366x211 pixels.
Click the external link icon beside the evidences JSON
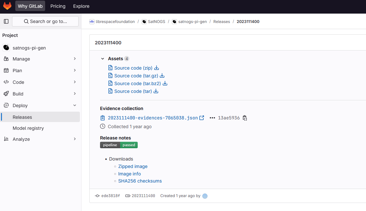point(202,118)
